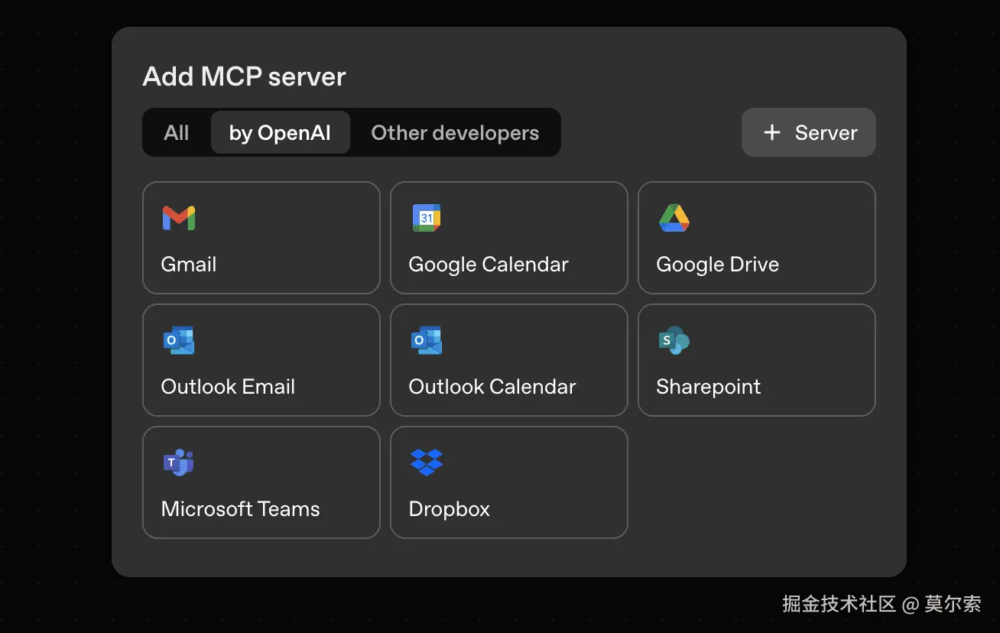Click the Server text label

point(826,132)
